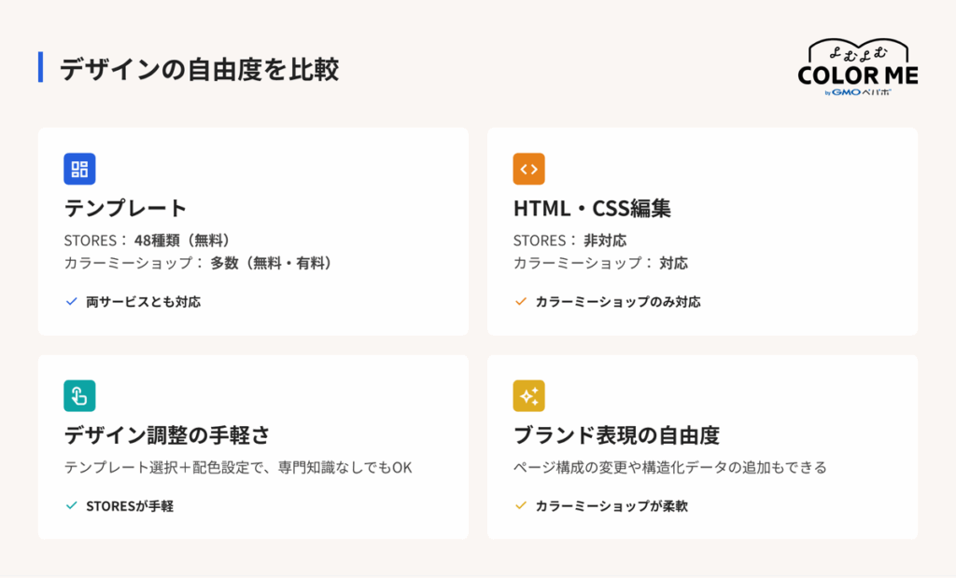Select the テンプレート card heading
The height and width of the screenshot is (578, 956).
pos(126,208)
